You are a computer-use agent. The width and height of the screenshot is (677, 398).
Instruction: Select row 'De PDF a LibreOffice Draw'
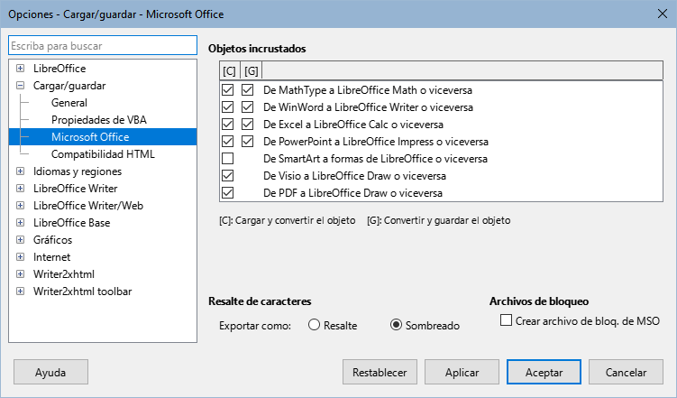click(x=441, y=193)
